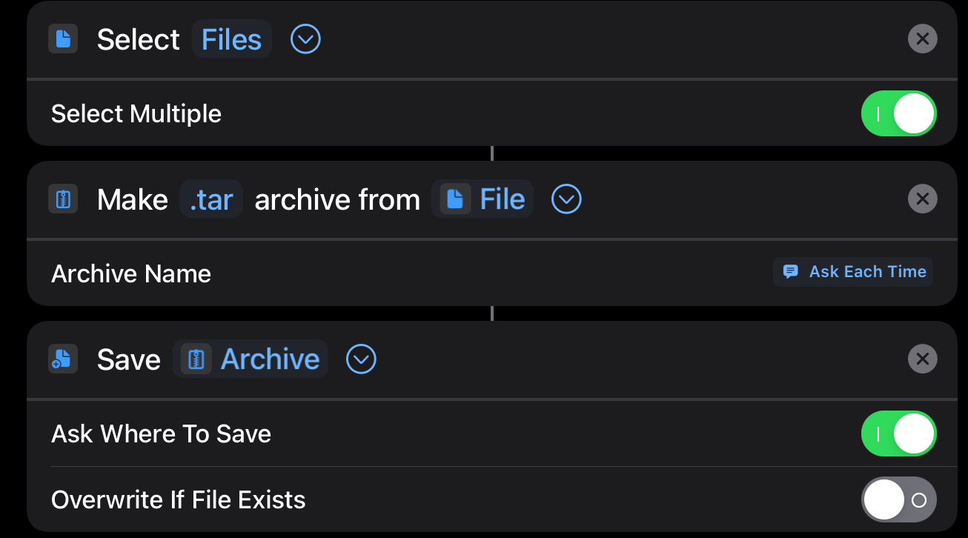The image size is (968, 538).
Task: Tap the Archive variable in Save action
Action: 270,359
